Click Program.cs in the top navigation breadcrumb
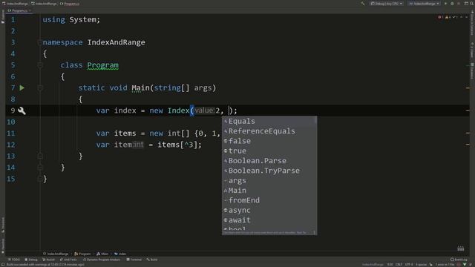 pyautogui.click(x=70, y=4)
